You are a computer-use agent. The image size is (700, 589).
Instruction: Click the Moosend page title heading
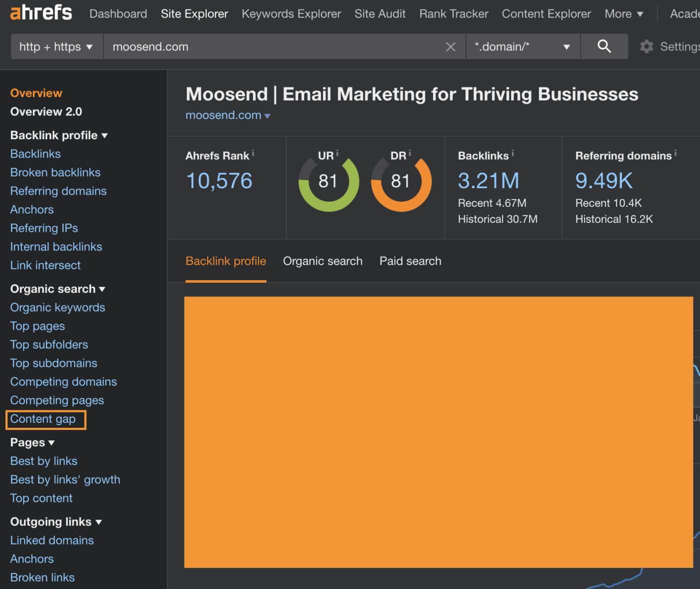tap(412, 94)
